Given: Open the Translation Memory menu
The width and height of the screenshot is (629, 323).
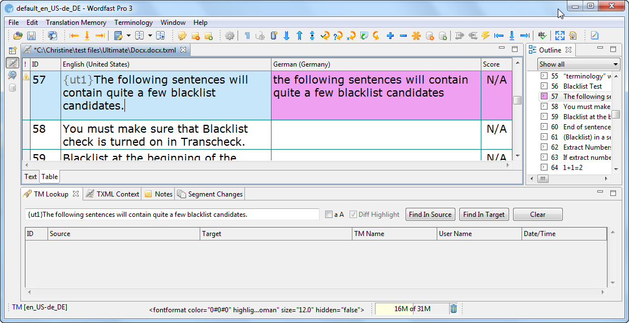Looking at the screenshot, I should tap(76, 23).
